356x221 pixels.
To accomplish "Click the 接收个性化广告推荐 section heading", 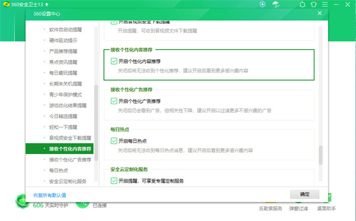I will tap(132, 89).
